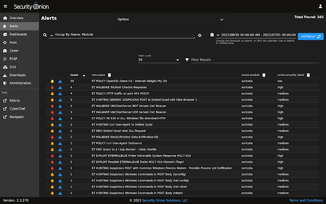Expand the Options panel
The width and height of the screenshot is (326, 204).
pos(170,19)
